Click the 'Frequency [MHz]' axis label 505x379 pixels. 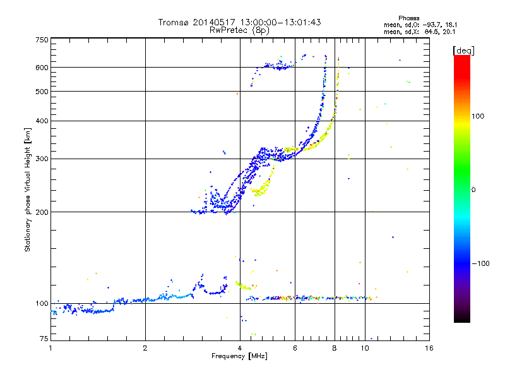239,356
